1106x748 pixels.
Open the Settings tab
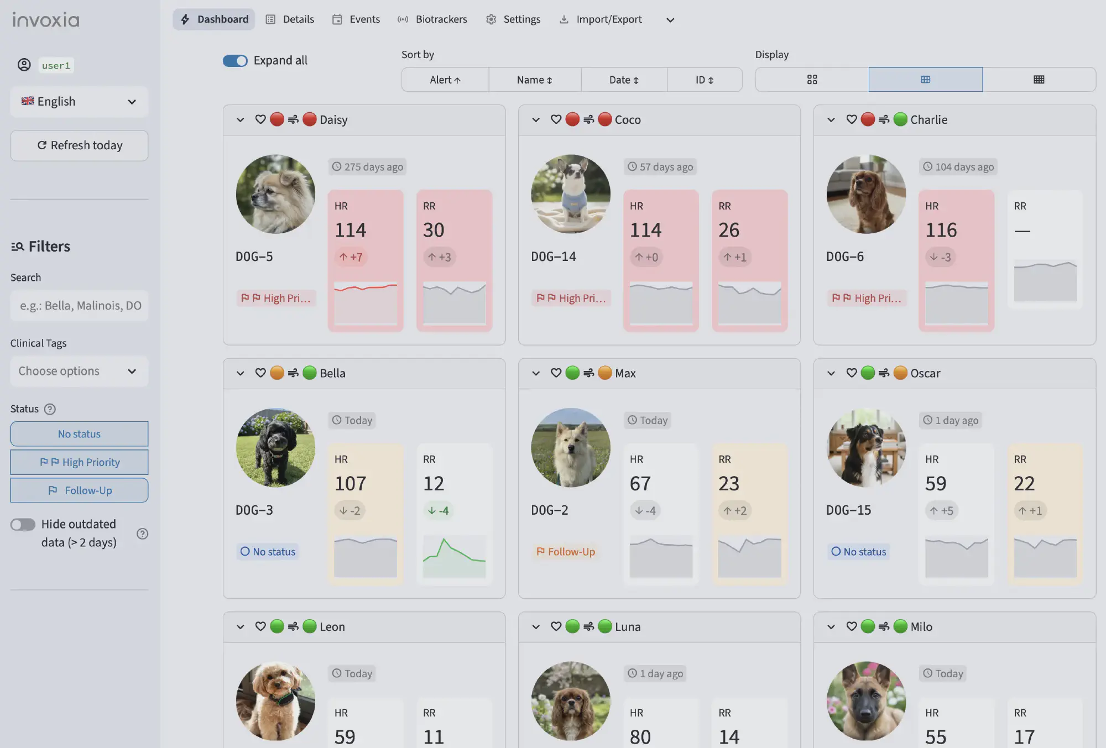[x=513, y=19]
